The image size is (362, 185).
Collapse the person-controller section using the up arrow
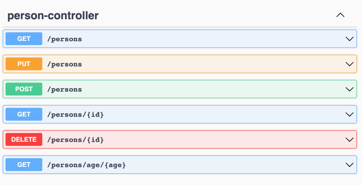(x=340, y=15)
